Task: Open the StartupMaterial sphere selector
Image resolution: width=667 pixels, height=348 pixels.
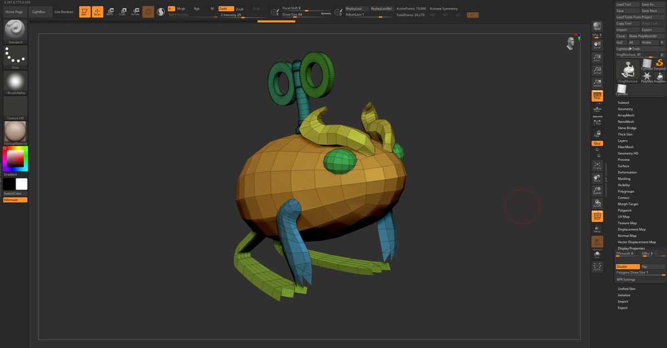Action: [15, 133]
